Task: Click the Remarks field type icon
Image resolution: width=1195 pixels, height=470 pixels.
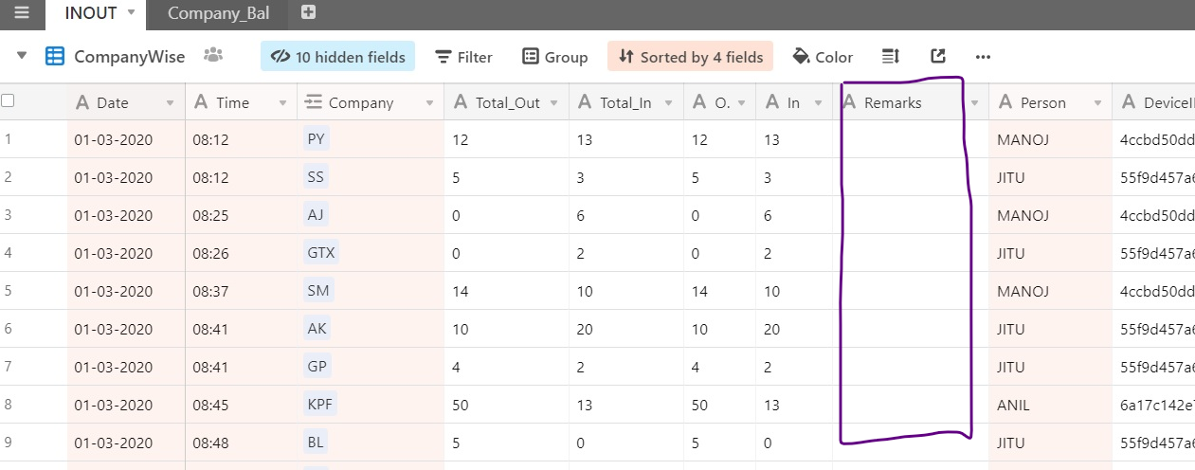Action: point(849,102)
